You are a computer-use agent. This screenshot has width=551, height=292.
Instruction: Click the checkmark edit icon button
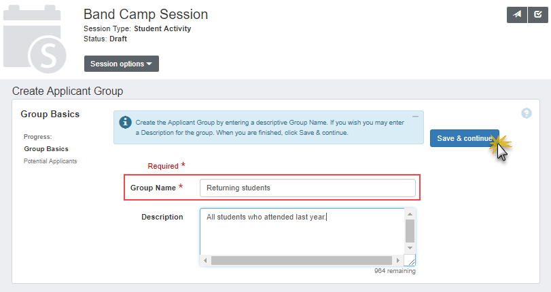538,15
